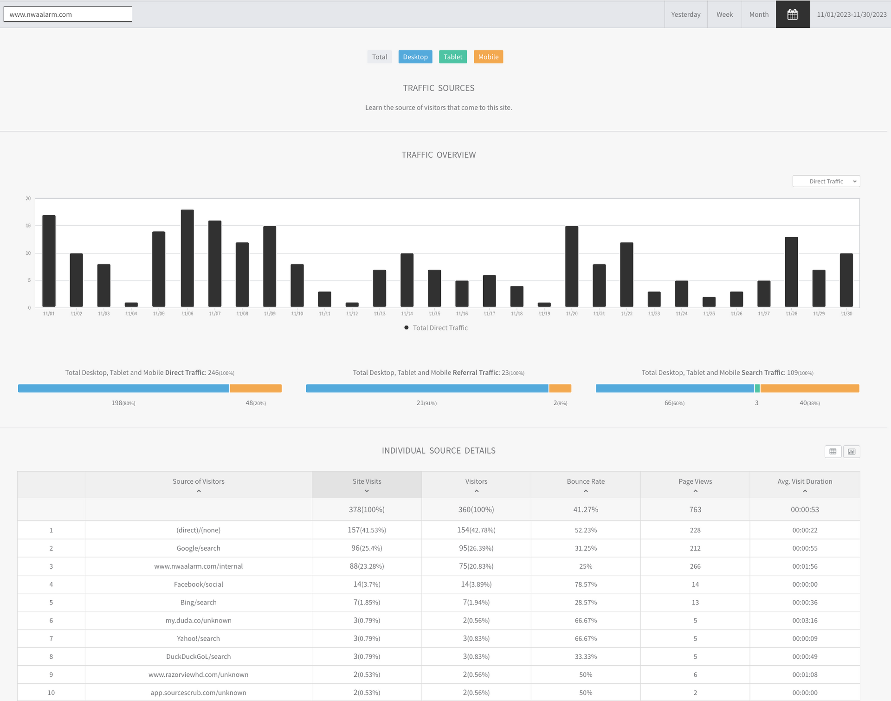This screenshot has height=701, width=891.
Task: Click the orange mobile Direct Traffic bar segment
Action: 256,388
